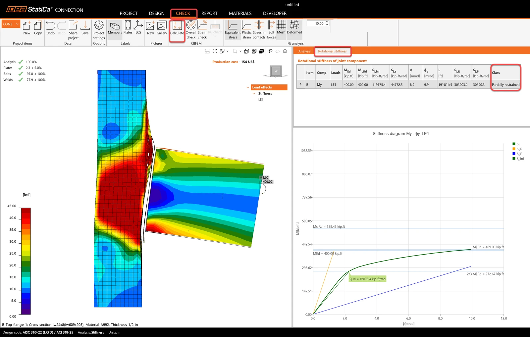Image resolution: width=530 pixels, height=337 pixels.
Task: Expand the row B in stiffness table
Action: click(x=300, y=84)
